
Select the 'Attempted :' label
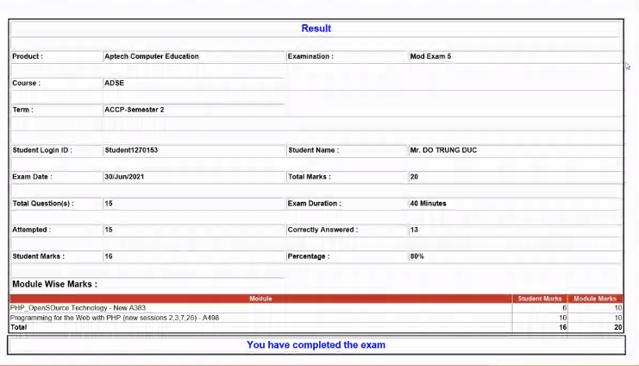(x=31, y=230)
